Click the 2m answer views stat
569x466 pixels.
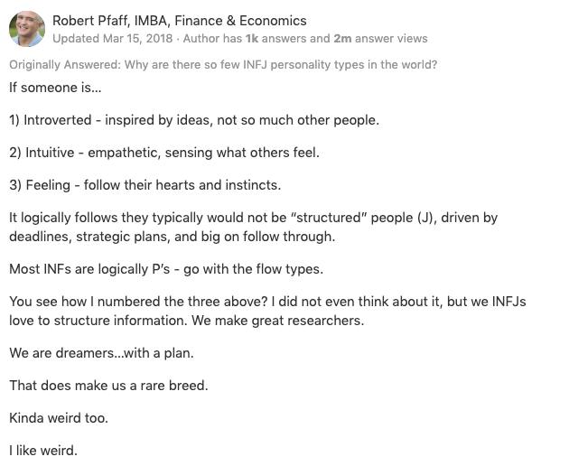coord(380,39)
